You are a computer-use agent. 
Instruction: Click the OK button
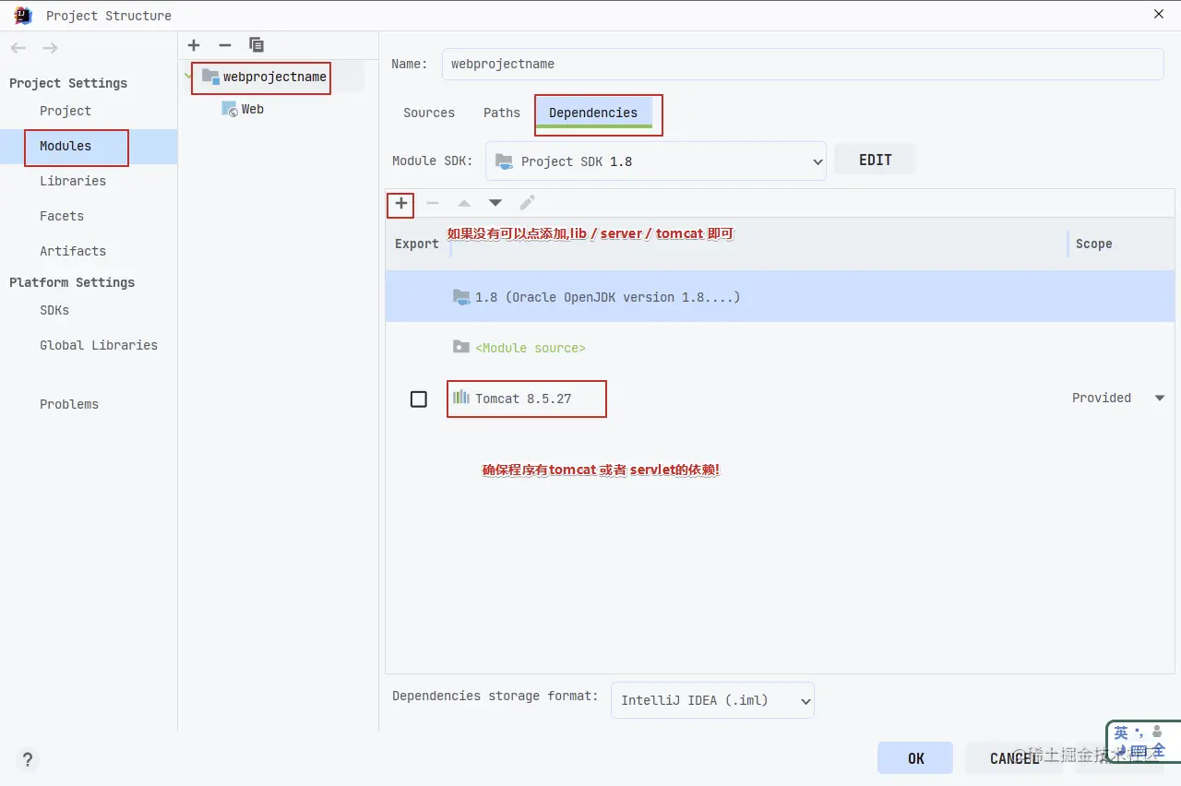(x=915, y=758)
